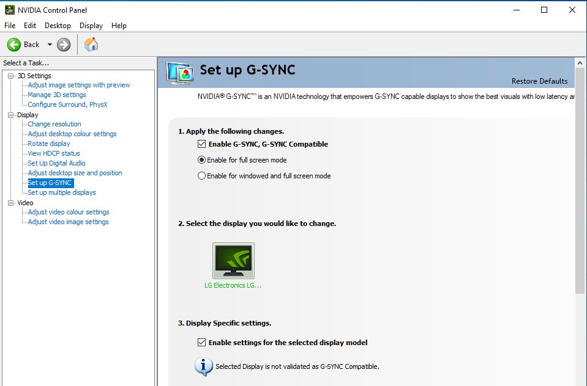The image size is (587, 386).
Task: Open the Back history dropdown arrow
Action: 50,45
